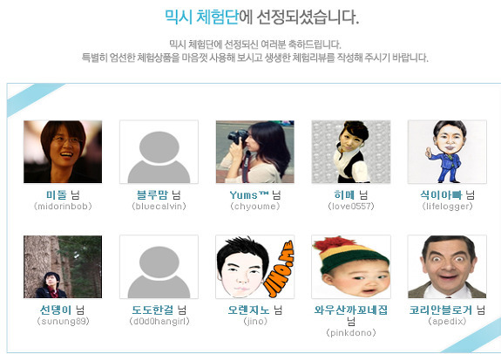The width and height of the screenshot is (501, 354).
Task: Select the 와우산까꼬네집 name link
Action: (351, 310)
